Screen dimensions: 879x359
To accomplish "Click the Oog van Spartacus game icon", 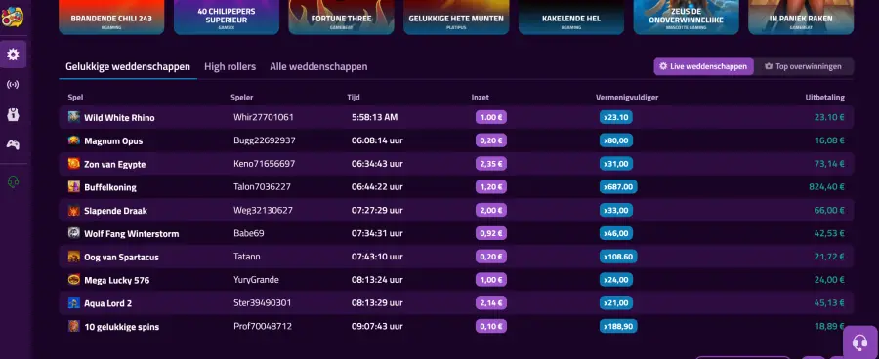I will click(74, 257).
